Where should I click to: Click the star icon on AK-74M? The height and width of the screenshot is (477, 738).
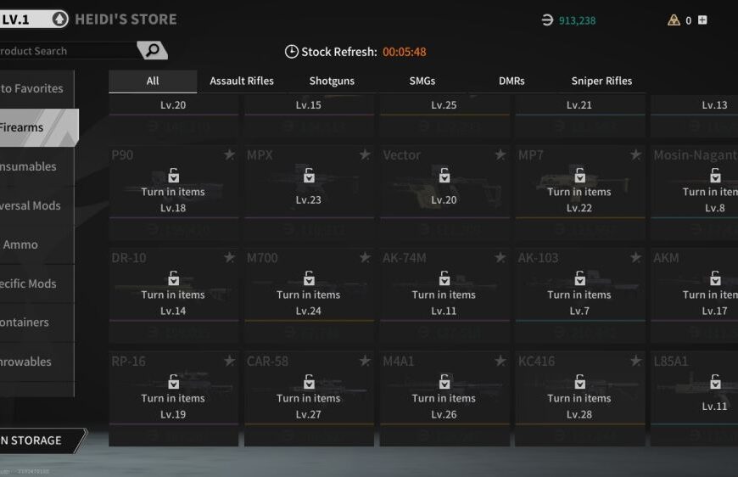[500, 258]
